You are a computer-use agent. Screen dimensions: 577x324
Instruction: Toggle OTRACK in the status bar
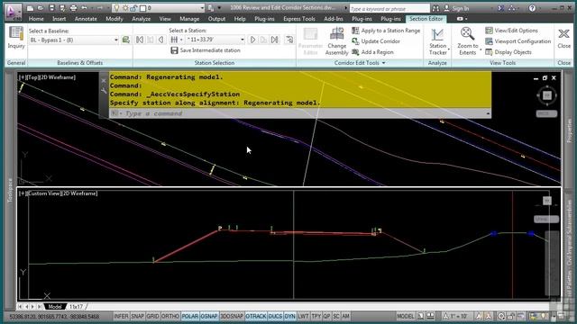pyautogui.click(x=256, y=316)
